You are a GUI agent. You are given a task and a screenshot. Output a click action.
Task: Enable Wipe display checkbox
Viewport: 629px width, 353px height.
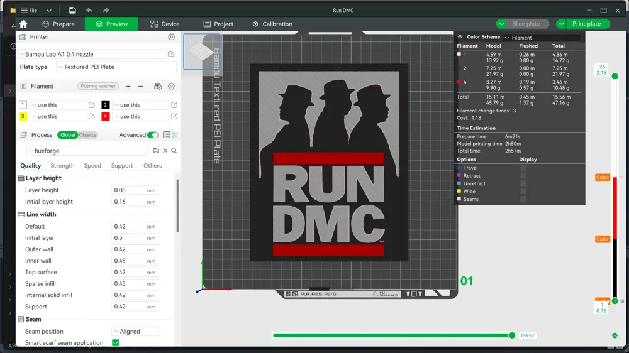[x=523, y=192]
